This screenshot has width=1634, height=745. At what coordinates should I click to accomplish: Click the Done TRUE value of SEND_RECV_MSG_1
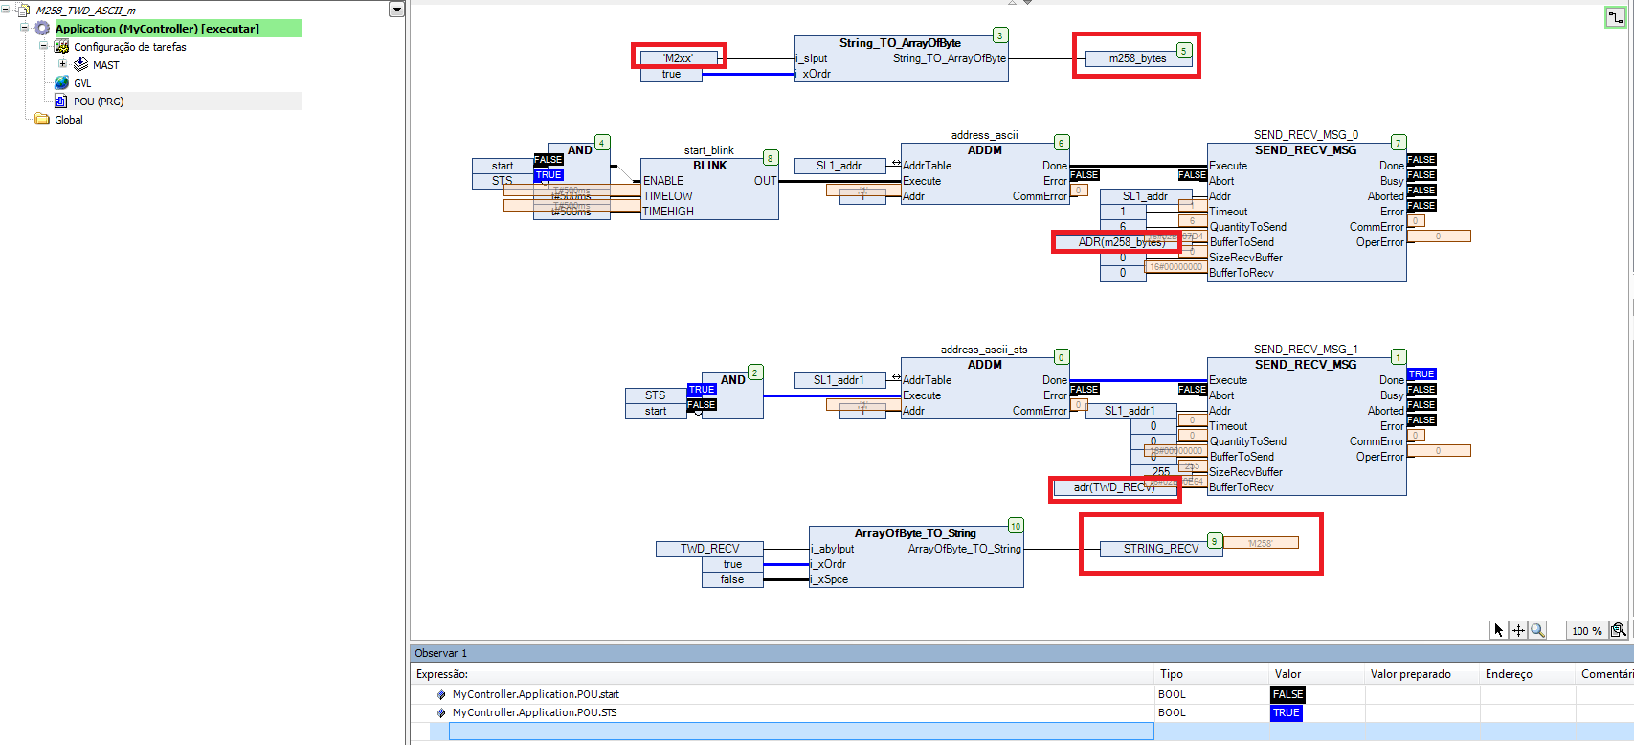pyautogui.click(x=1421, y=374)
